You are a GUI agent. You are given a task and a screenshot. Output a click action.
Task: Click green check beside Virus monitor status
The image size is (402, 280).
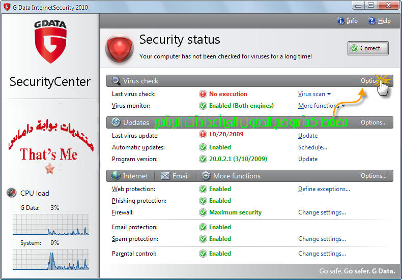(x=203, y=106)
